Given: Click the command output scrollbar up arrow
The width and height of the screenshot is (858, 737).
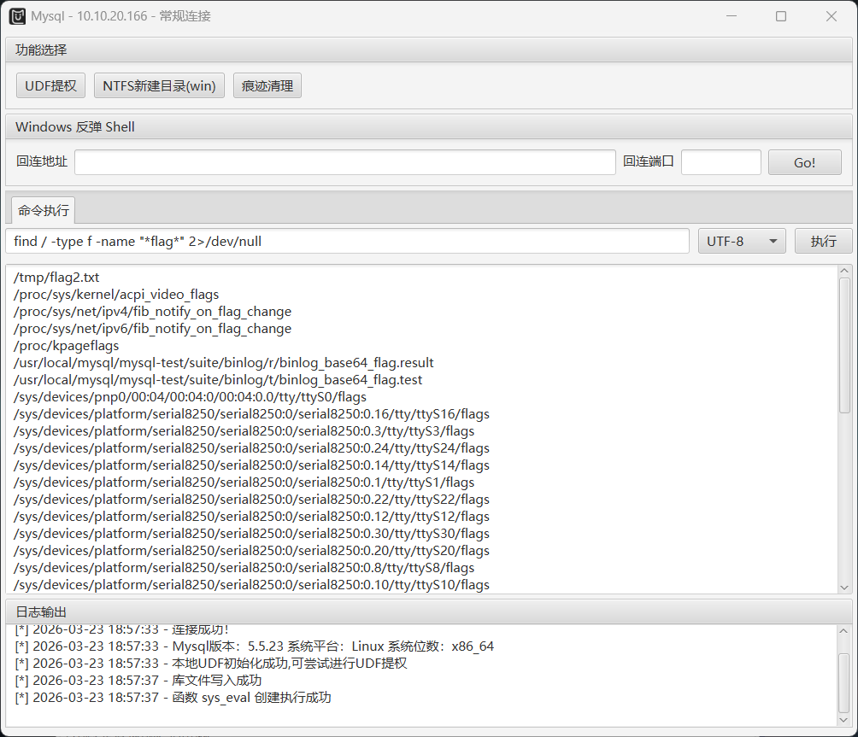Looking at the screenshot, I should (844, 272).
